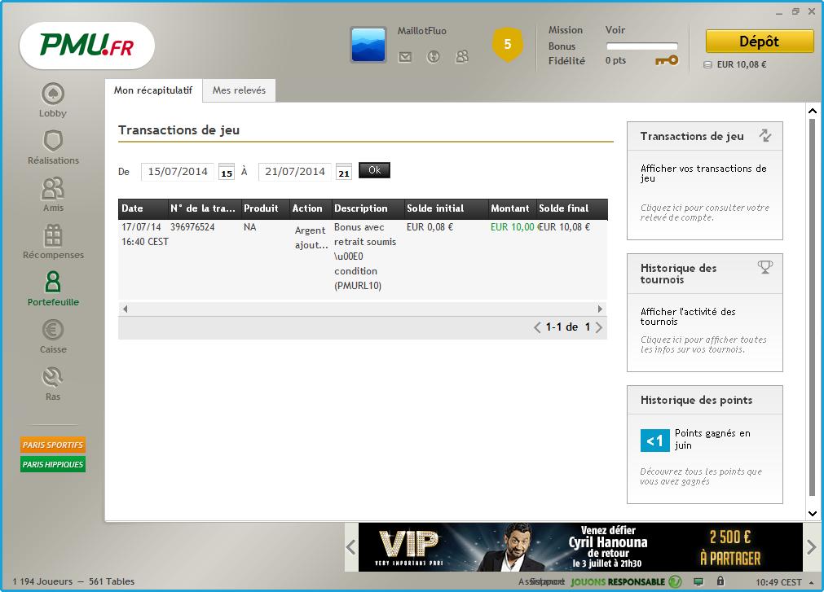This screenshot has height=592, width=824.
Task: Click Points gagnés en juin
Action: point(712,439)
